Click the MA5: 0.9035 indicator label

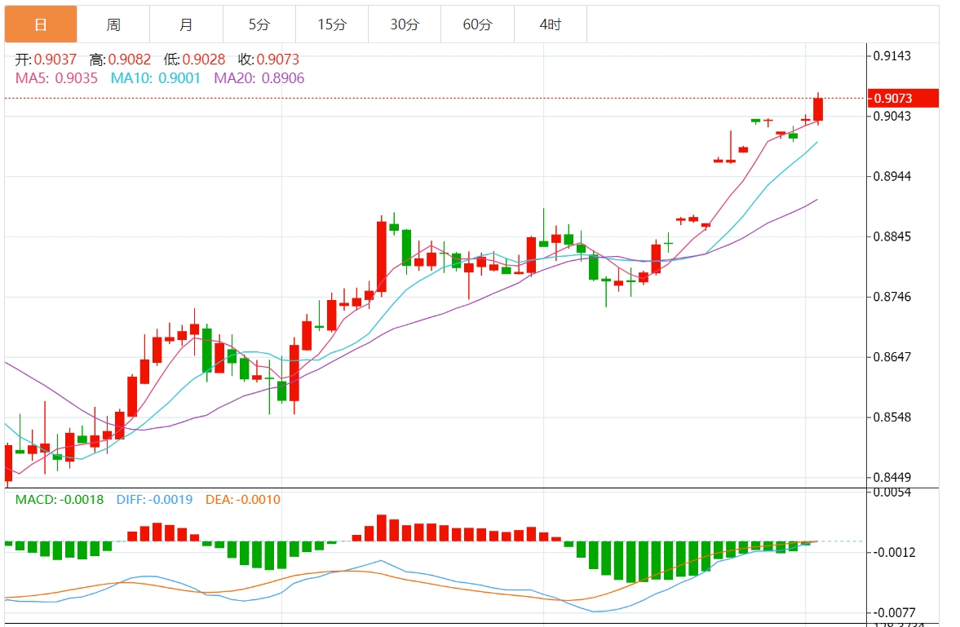(x=57, y=78)
